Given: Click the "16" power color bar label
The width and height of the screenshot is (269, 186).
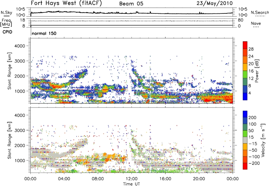Looking at the screenshot, I should 251,71.
